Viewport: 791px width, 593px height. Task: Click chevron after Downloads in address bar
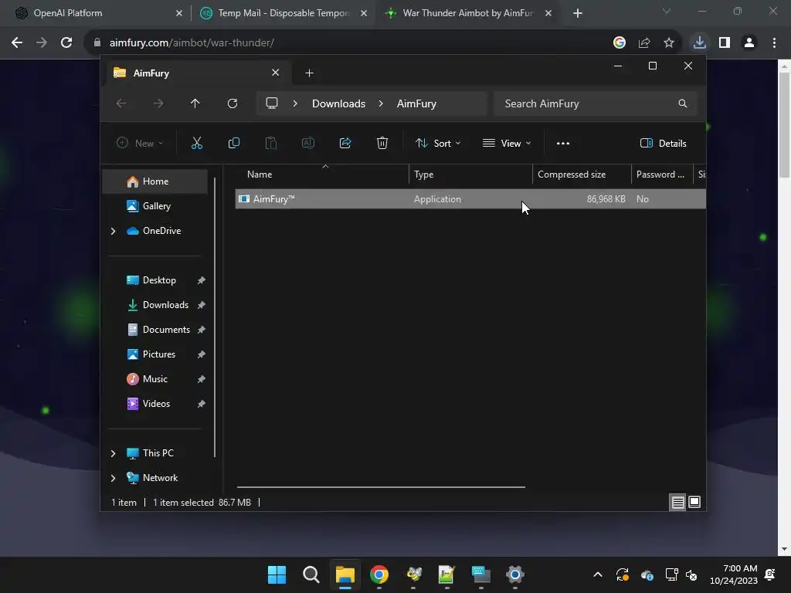pos(381,103)
